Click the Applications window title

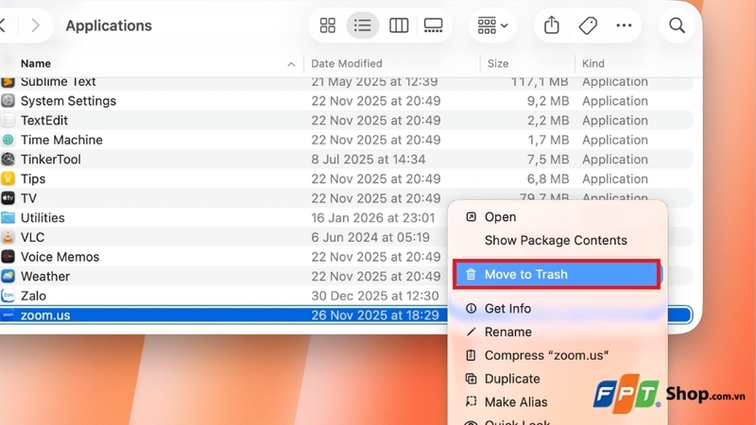109,25
